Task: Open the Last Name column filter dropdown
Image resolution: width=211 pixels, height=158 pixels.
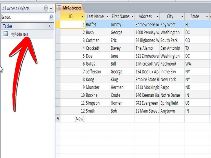Action: tap(108, 17)
